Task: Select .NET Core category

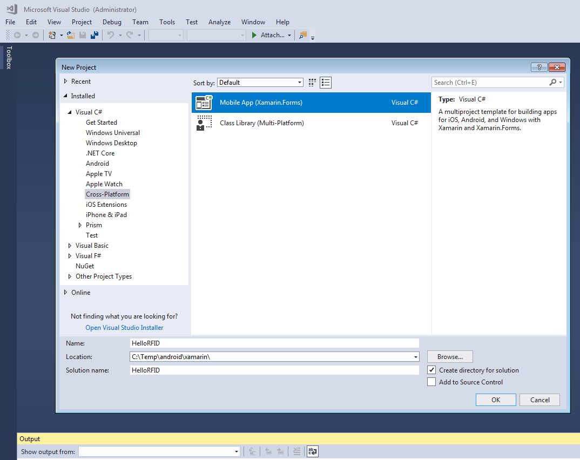Action: pyautogui.click(x=100, y=153)
